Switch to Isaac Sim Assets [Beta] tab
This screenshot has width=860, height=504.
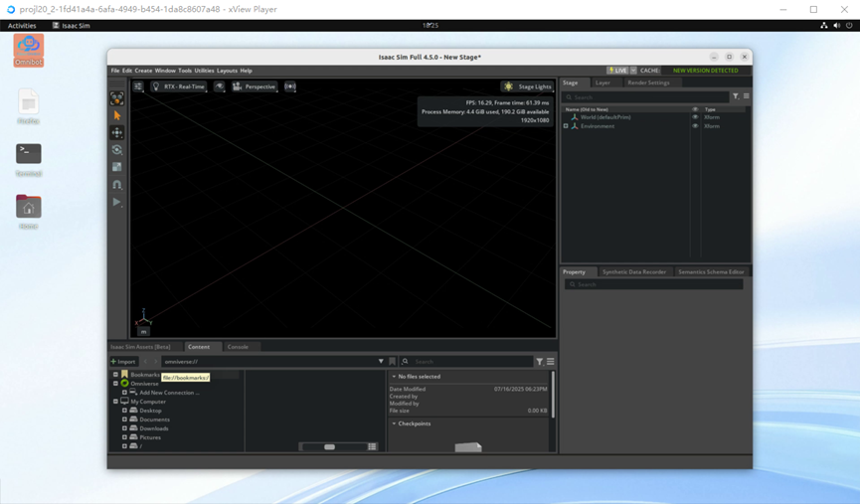pyautogui.click(x=140, y=347)
